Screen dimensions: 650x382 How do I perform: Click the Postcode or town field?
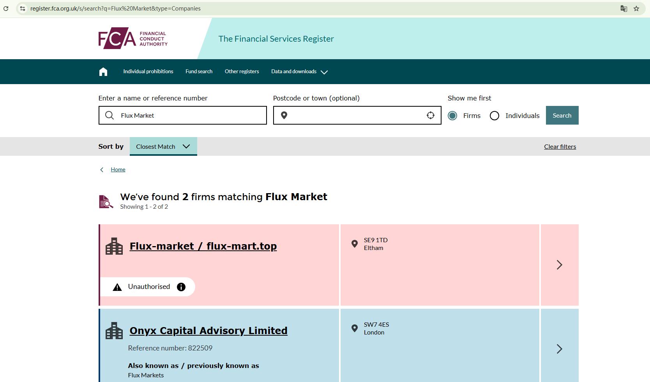[357, 115]
